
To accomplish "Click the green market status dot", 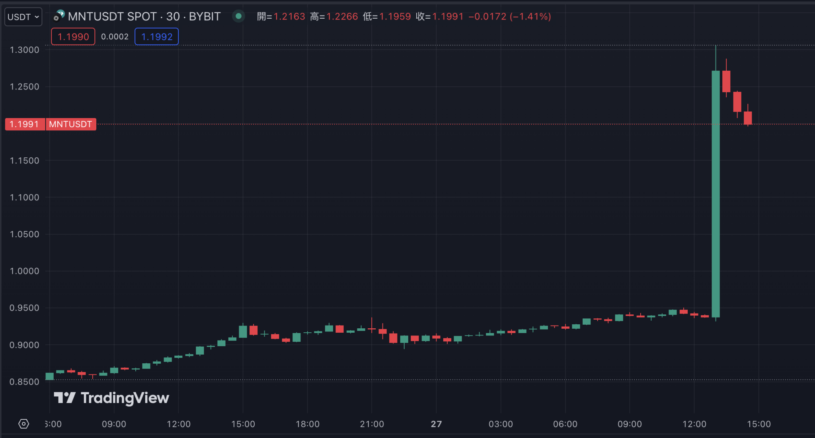I will (x=239, y=17).
